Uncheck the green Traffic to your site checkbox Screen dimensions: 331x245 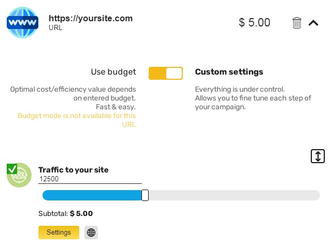(x=12, y=169)
